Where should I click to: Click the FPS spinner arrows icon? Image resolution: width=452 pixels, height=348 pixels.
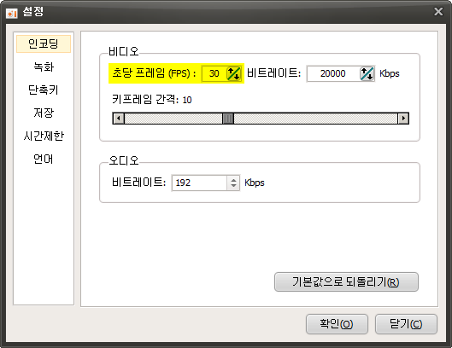(x=234, y=73)
